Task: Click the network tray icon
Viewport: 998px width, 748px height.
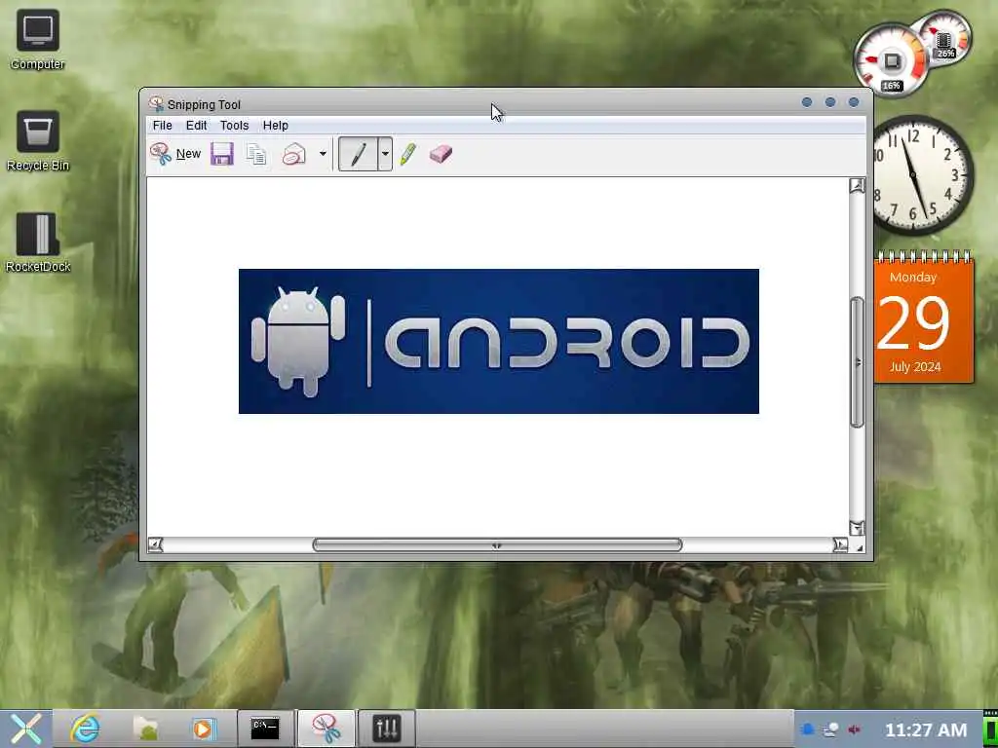Action: click(830, 729)
